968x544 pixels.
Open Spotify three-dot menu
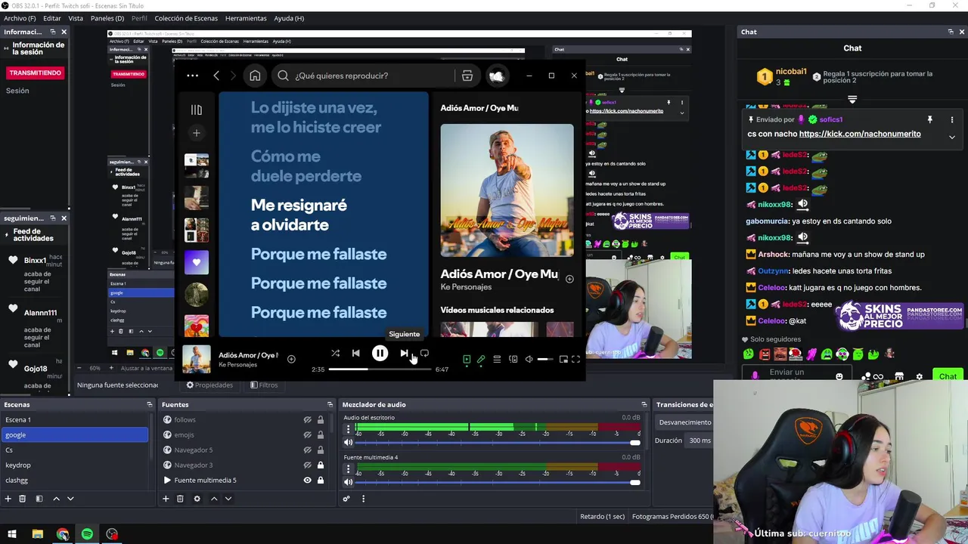pyautogui.click(x=192, y=76)
